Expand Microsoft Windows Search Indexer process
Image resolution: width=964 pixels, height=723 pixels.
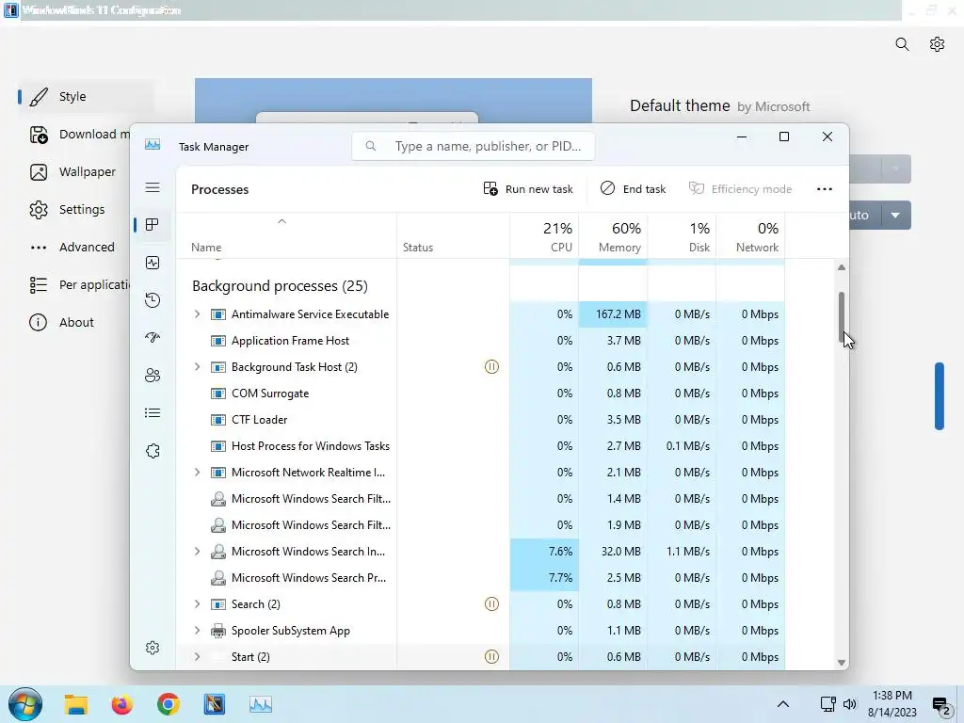tap(197, 552)
